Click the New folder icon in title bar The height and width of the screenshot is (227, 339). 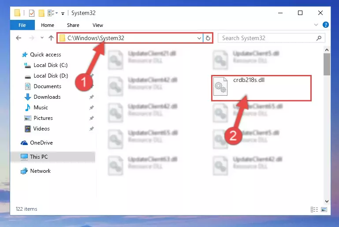click(x=41, y=13)
